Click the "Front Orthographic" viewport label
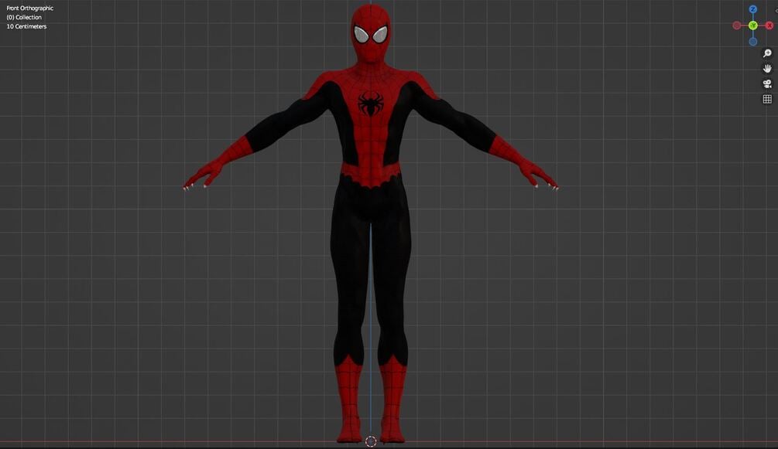 click(29, 8)
